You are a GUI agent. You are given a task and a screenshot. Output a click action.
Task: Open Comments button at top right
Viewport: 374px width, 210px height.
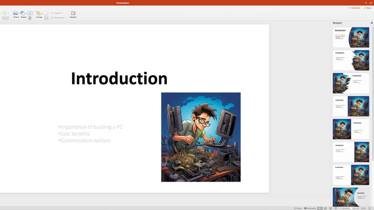pos(354,8)
